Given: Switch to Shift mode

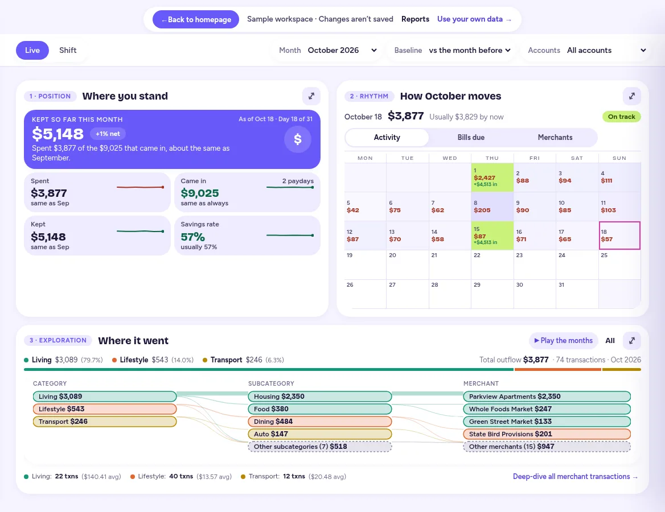Looking at the screenshot, I should [x=68, y=50].
